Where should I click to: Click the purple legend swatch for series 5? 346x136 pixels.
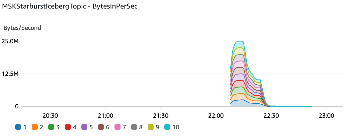coord(84,127)
